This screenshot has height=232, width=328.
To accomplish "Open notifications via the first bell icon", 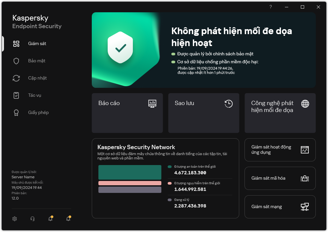I will [x=50, y=219].
